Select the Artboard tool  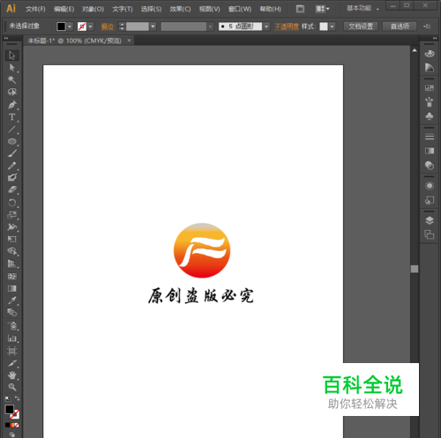click(12, 351)
